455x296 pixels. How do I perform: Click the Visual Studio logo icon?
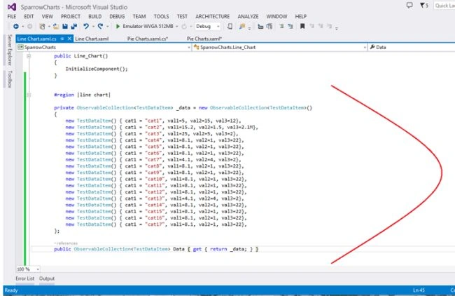pyautogui.click(x=12, y=7)
